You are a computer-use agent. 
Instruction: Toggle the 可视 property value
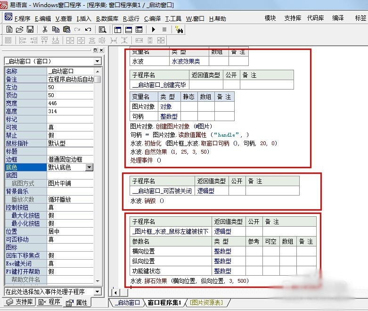pos(71,127)
